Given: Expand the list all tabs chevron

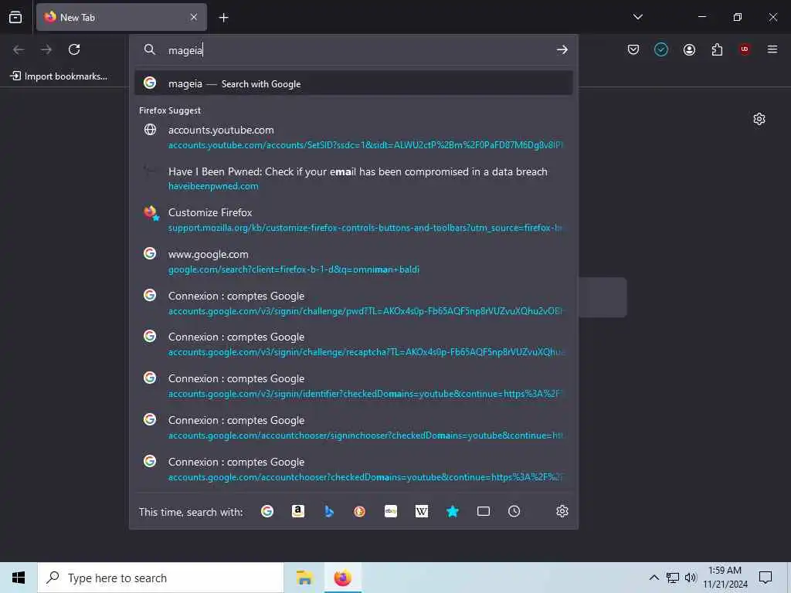Looking at the screenshot, I should pos(637,17).
